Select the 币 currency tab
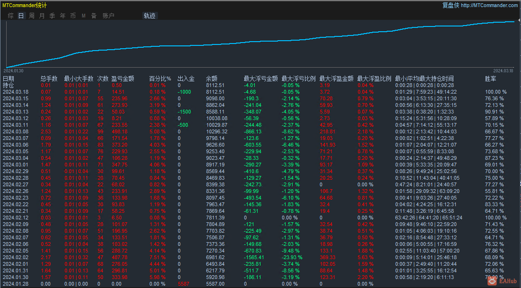The width and height of the screenshot is (521, 288). click(x=73, y=16)
